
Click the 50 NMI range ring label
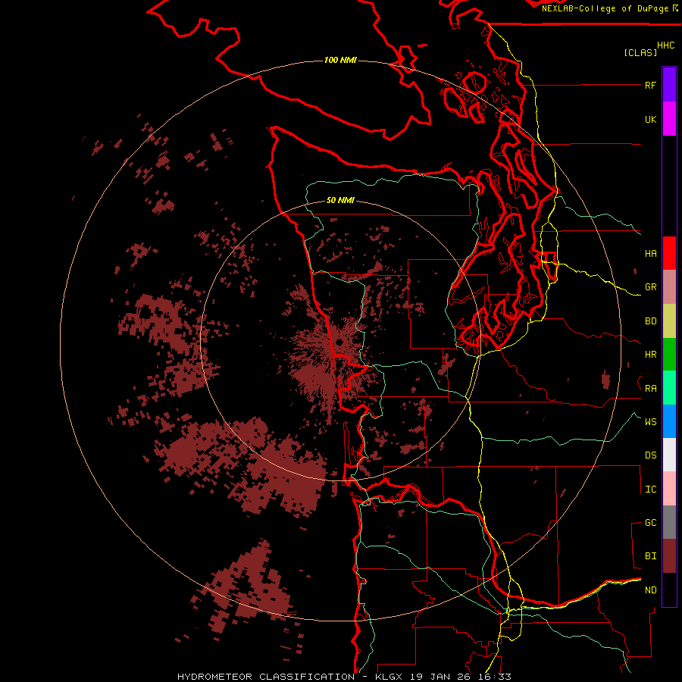click(x=340, y=200)
